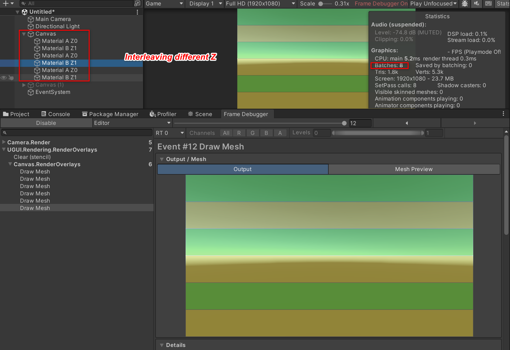Click the search magnifier icon in the Hierarchy
Viewport: 510px width, 350px height.
(24, 4)
